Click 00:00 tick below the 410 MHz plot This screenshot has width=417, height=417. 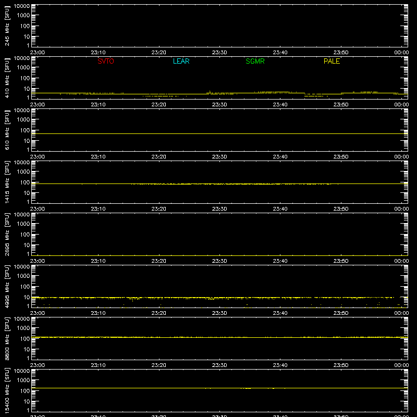[x=401, y=105]
